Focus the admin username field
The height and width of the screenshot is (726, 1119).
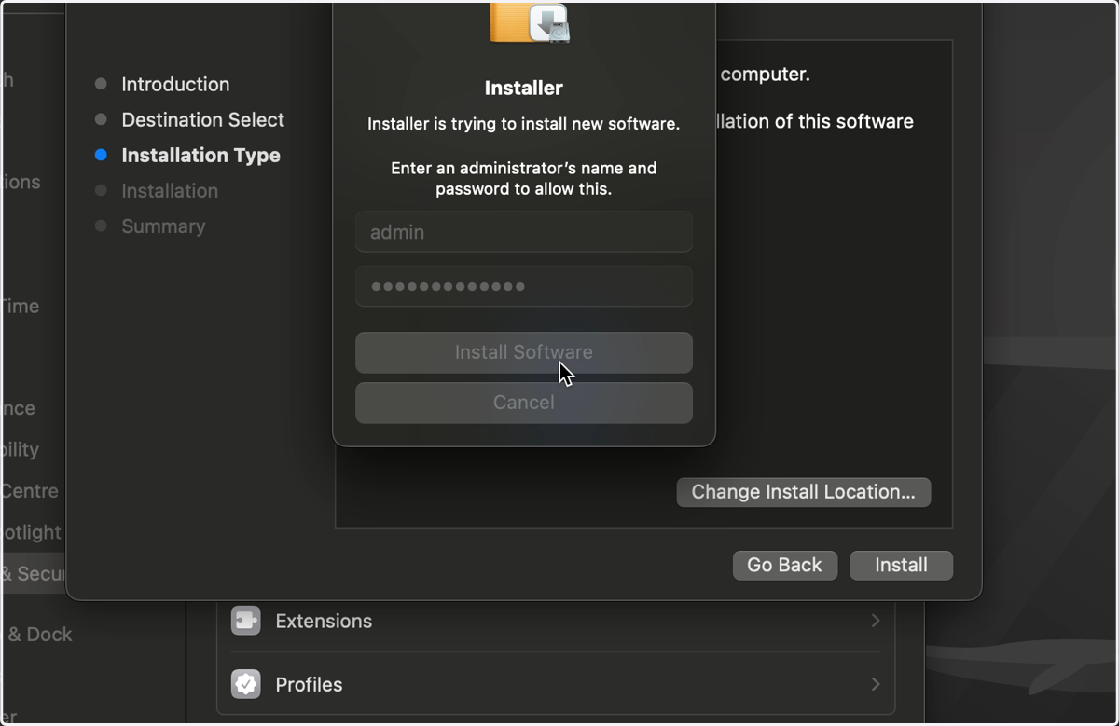(523, 232)
